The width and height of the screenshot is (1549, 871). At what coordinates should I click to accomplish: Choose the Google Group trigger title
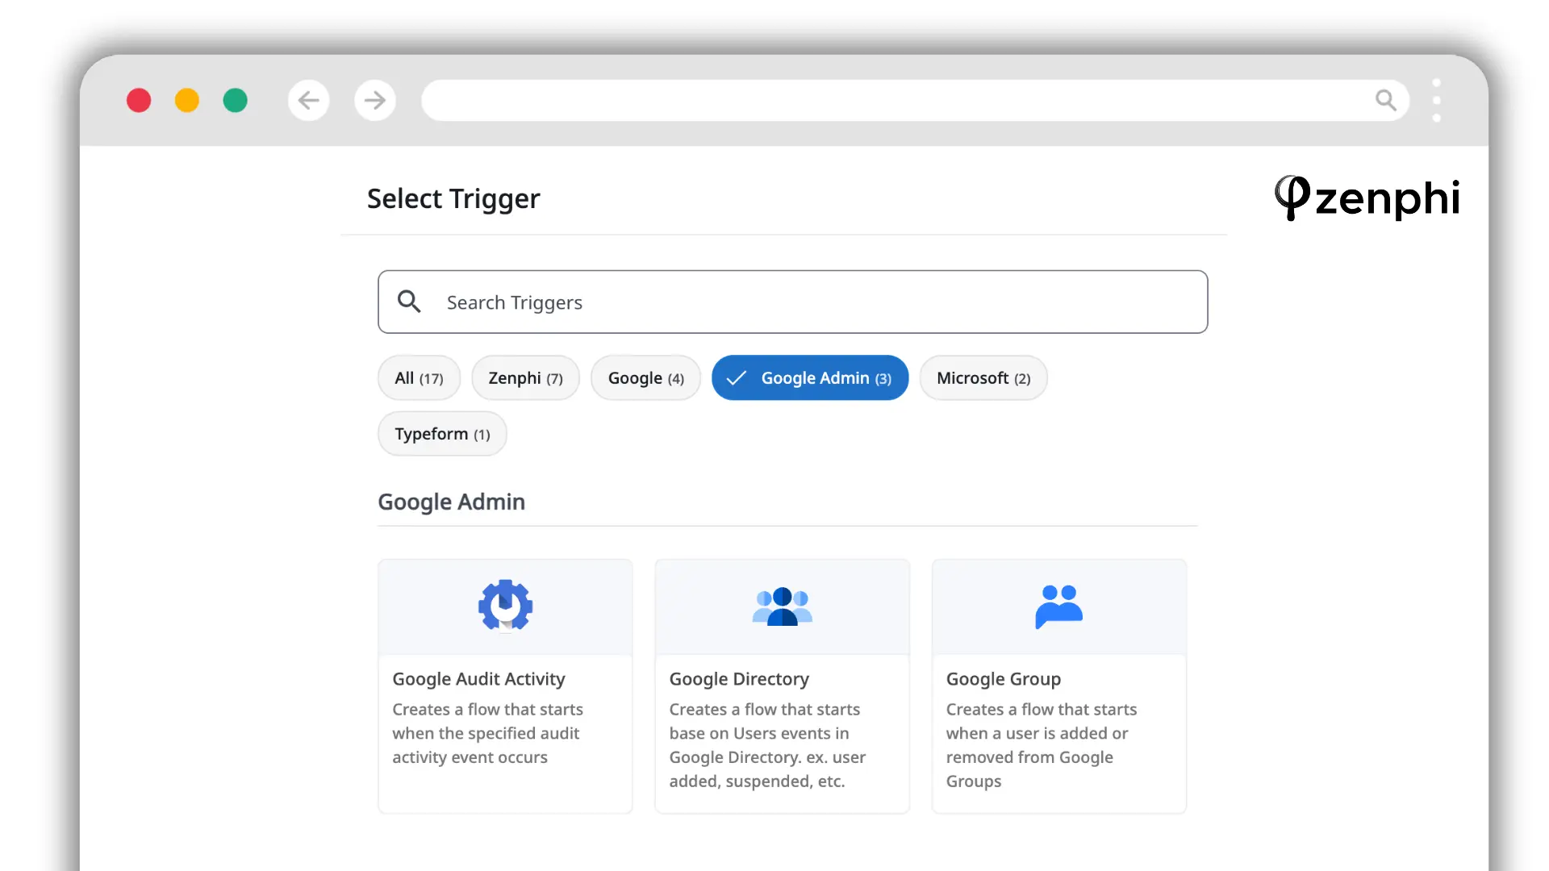point(1003,679)
